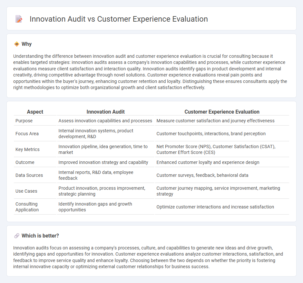This screenshot has width=303, height=283.
Task: Click cell 'Internal innovation systems, product development, R&D'
Action: (x=105, y=134)
